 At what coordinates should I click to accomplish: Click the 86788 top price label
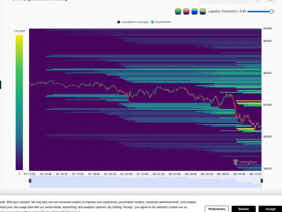(267, 28)
